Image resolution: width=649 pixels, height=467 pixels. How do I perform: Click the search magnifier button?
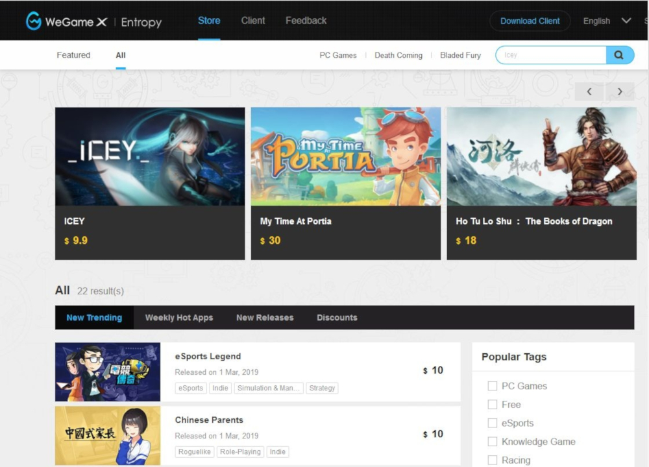click(x=619, y=55)
